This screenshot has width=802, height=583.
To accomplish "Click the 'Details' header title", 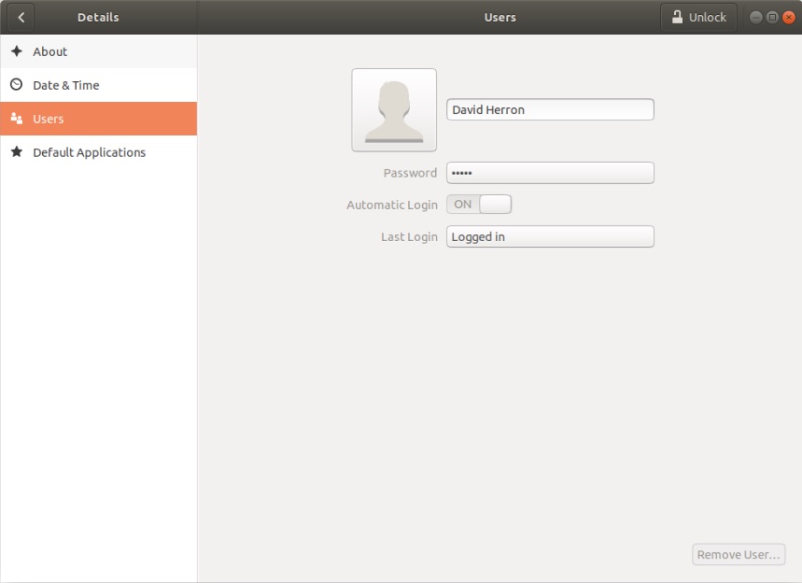I will coord(98,18).
